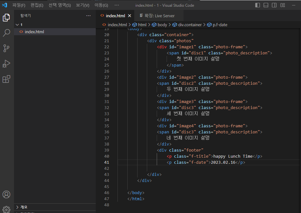Click the span id="disc1" line
The height and width of the screenshot is (213, 301).
[x=219, y=53]
